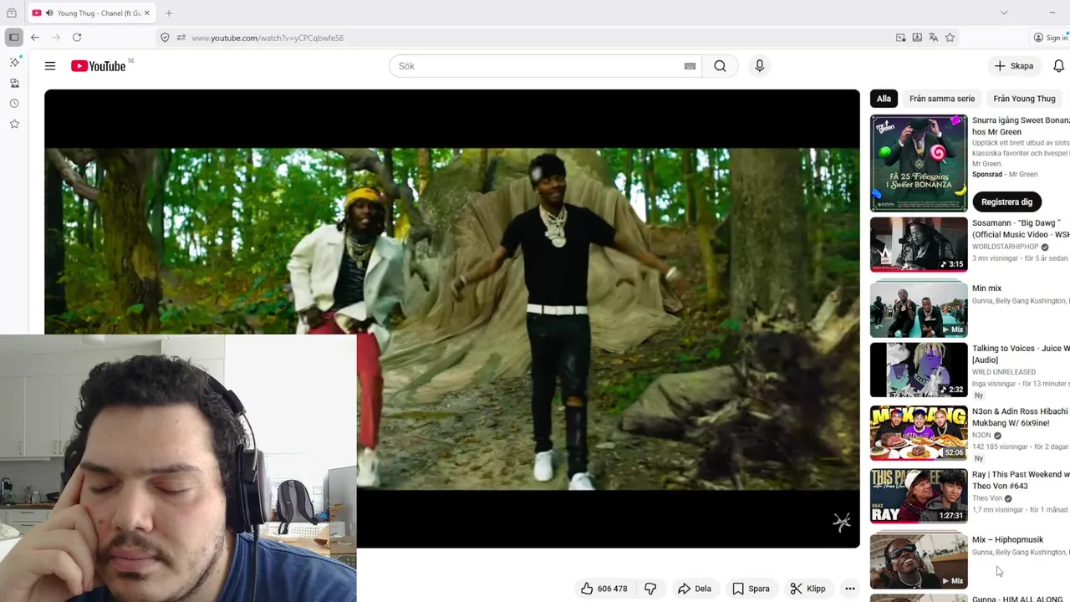Open Sosamann Big Dawg video thumbnail

pos(919,244)
